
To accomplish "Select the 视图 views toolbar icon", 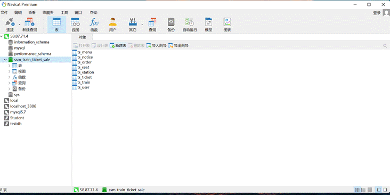I will click(75, 25).
